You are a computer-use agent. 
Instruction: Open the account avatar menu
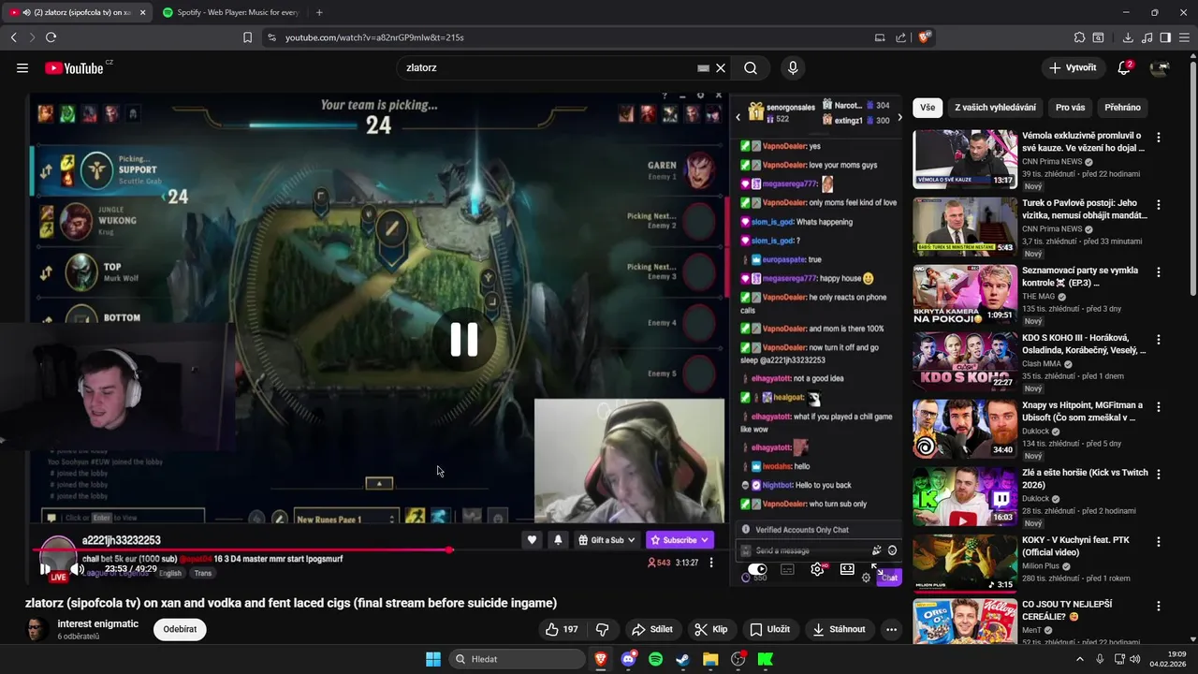[1160, 68]
